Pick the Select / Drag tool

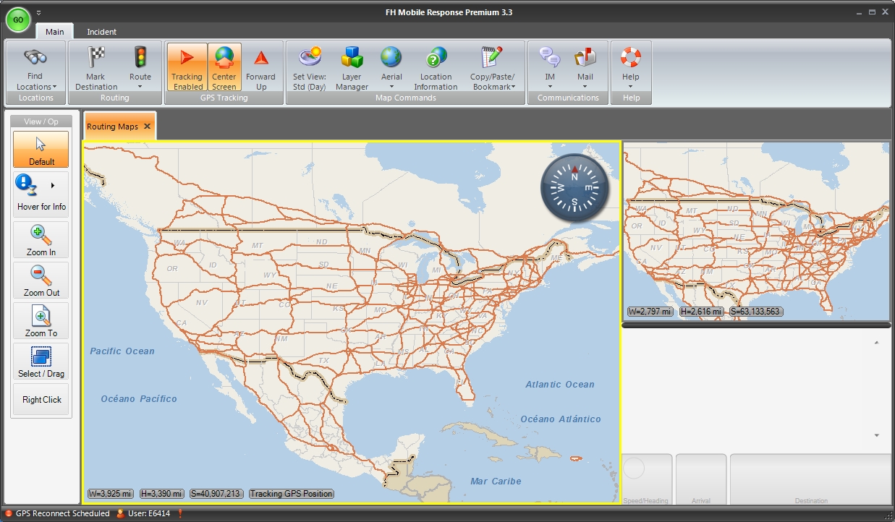coord(41,361)
